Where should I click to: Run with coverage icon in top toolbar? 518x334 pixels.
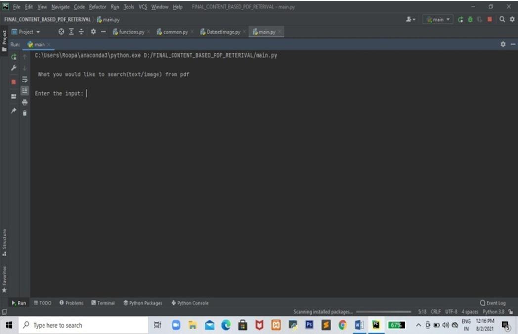(479, 19)
